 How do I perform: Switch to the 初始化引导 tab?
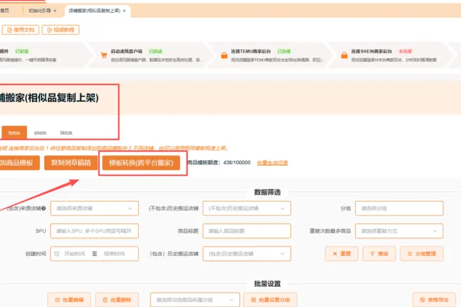(40, 11)
